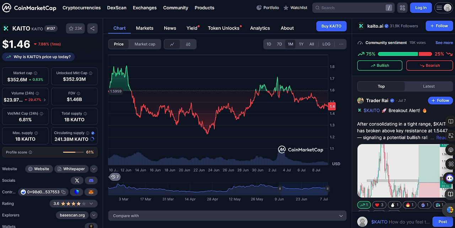This screenshot has width=455, height=228.
Task: Click the bullish trend reaction on post
Action: pos(364,205)
